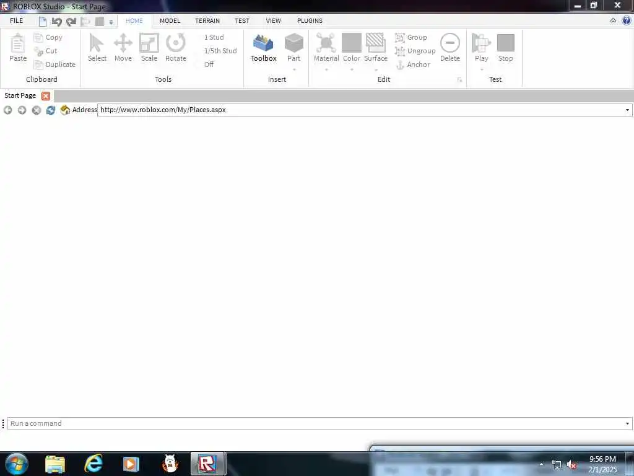Turn grid snapping Off
The height and width of the screenshot is (476, 634).
pos(209,64)
